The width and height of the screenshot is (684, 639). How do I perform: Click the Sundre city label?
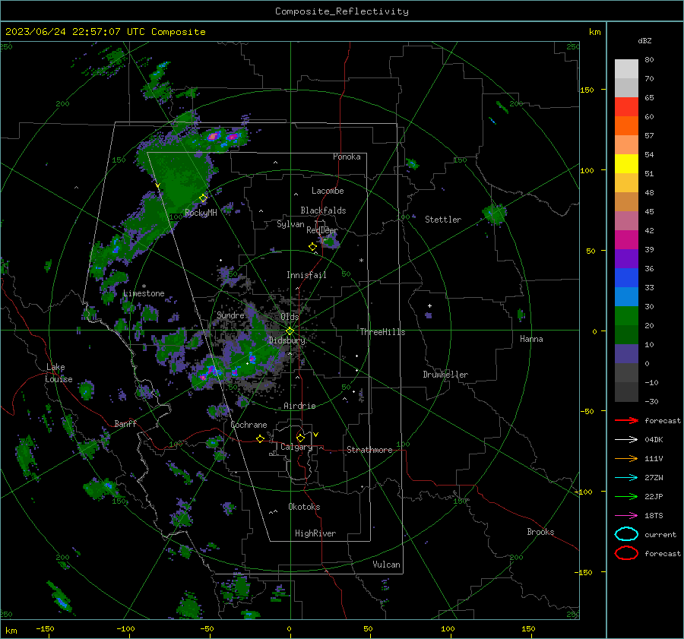(x=230, y=315)
